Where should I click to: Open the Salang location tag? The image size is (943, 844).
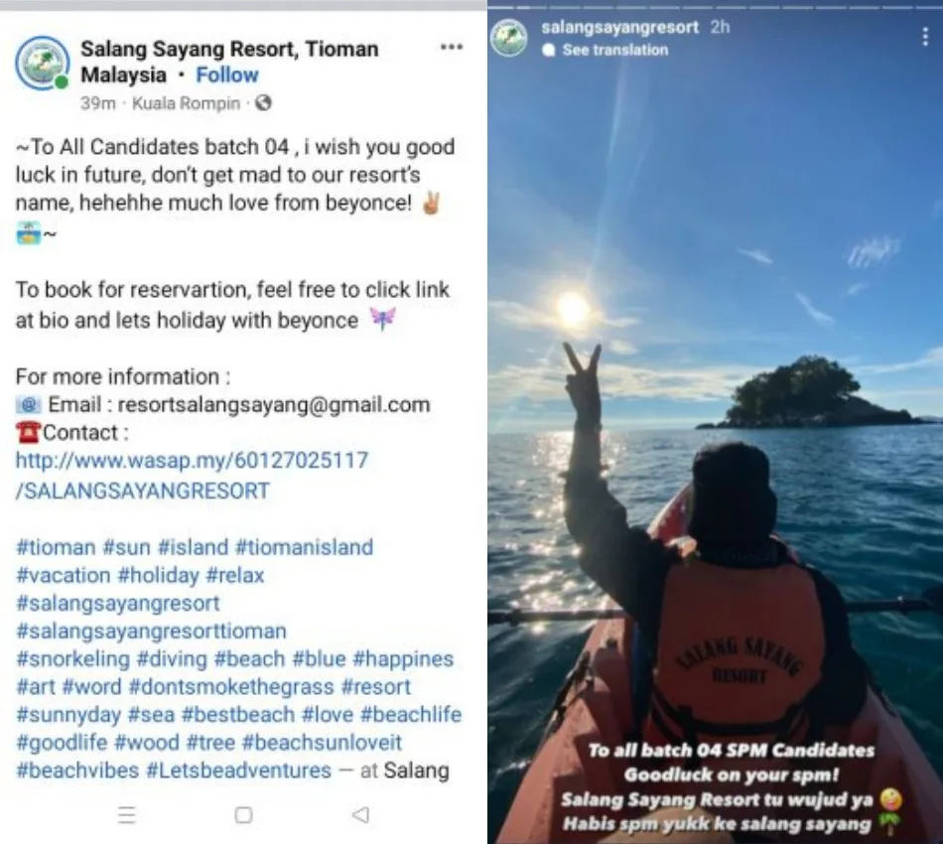(x=416, y=770)
